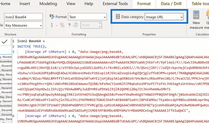The width and height of the screenshot is (209, 123).
Task: Click the formula line starting iVBORw0KGgo after line 3
Action: tap(113, 57)
